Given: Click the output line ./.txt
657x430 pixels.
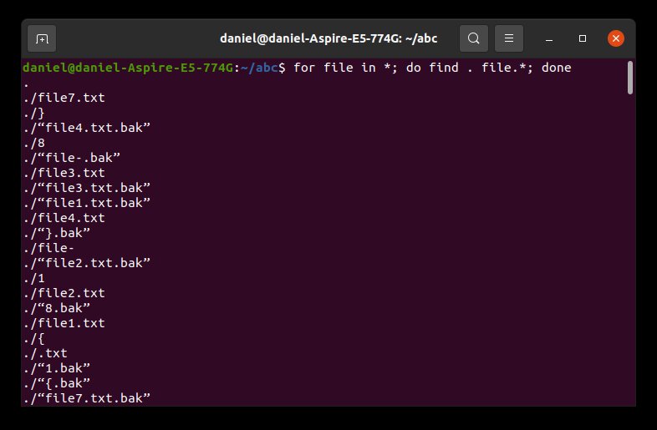Looking at the screenshot, I should (45, 353).
